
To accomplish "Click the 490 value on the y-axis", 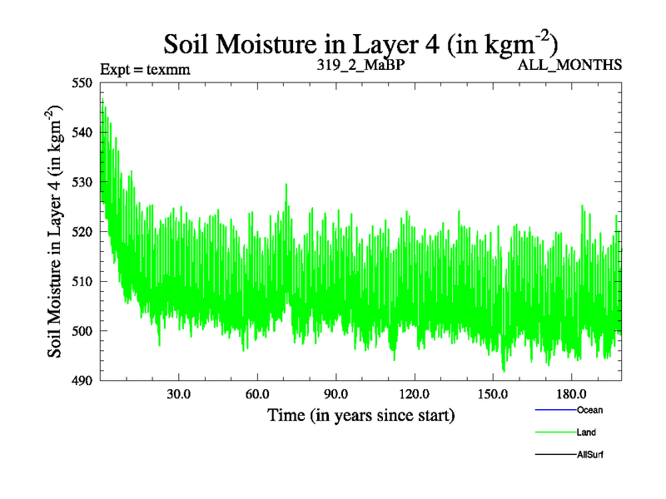I will pos(84,380).
